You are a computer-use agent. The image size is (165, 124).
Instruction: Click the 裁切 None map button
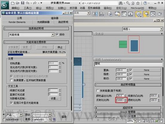(x=147, y=79)
